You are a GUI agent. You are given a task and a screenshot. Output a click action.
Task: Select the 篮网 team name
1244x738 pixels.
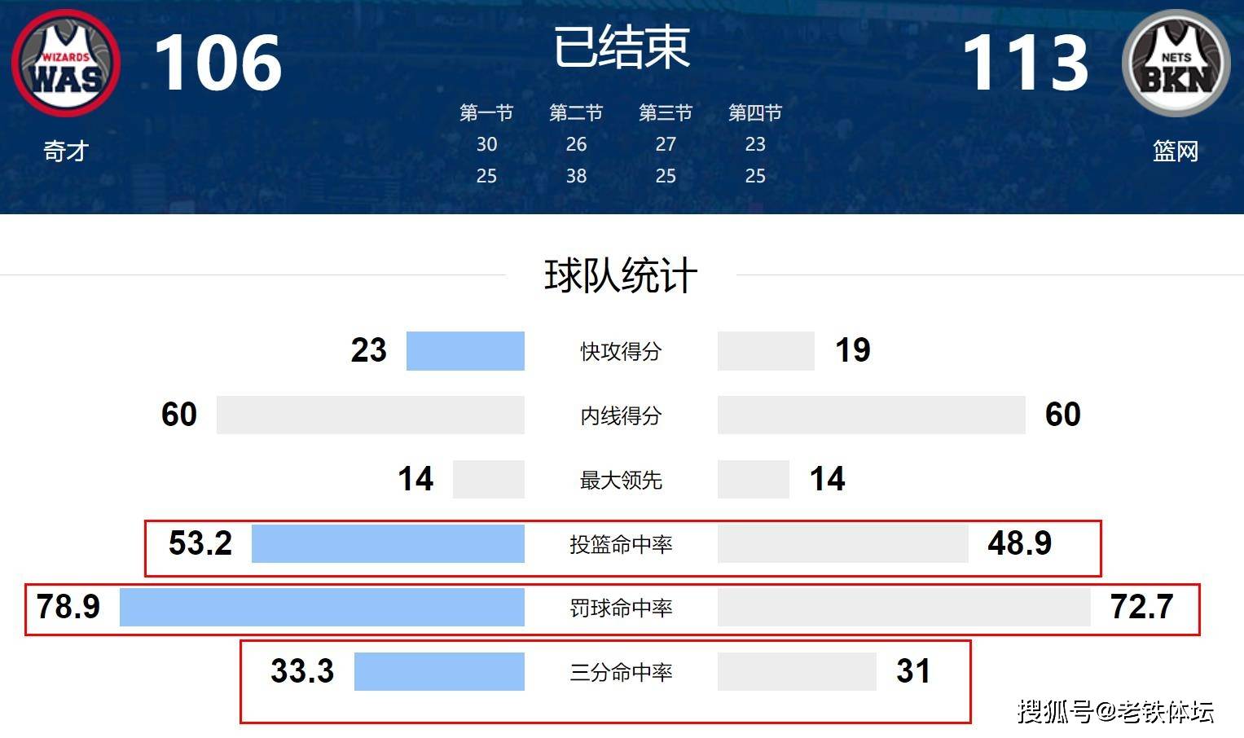coord(1176,151)
